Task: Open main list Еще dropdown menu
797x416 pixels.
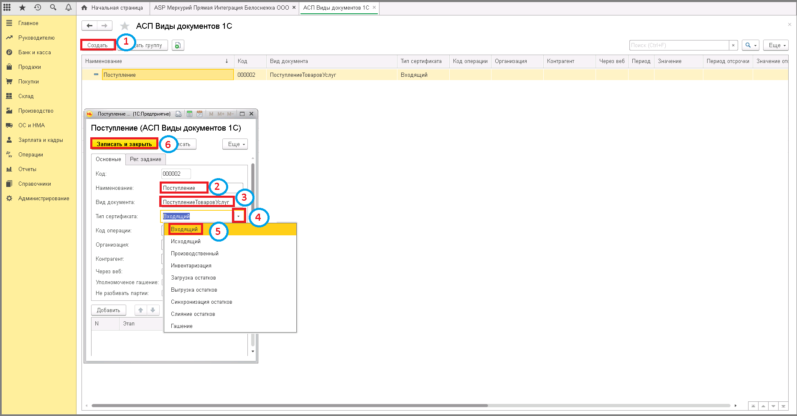Action: (776, 45)
